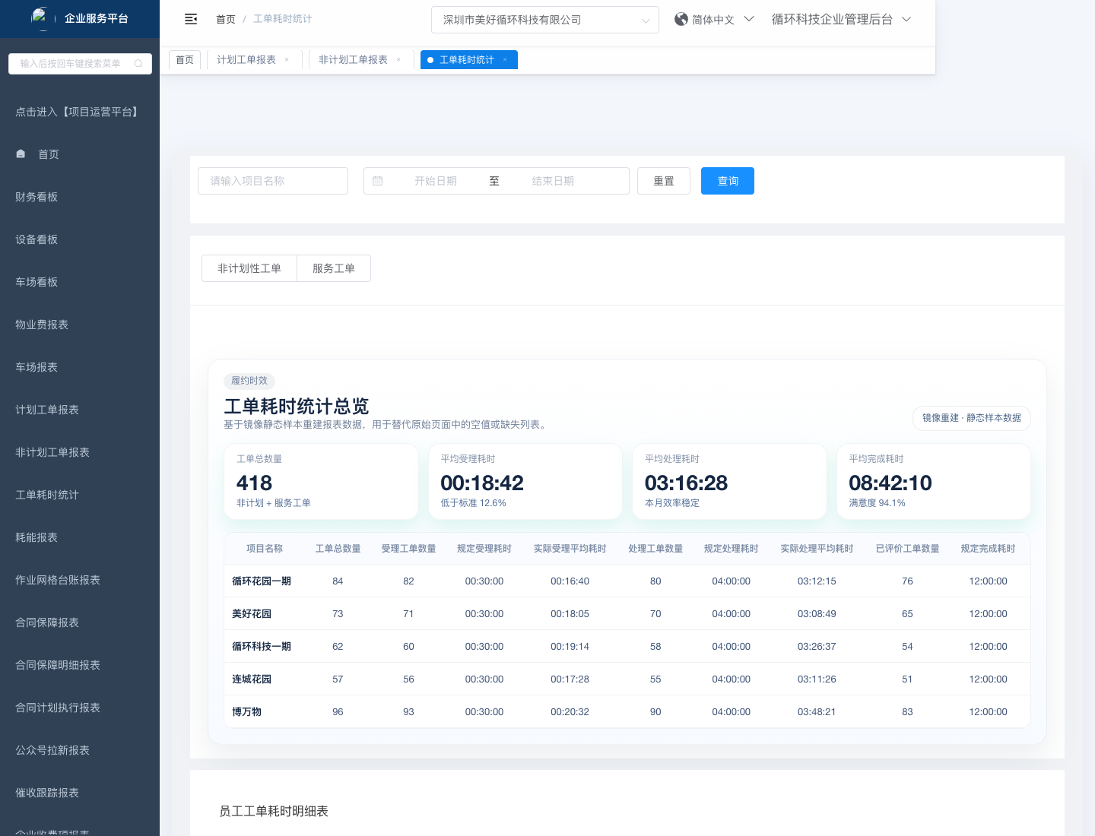Image resolution: width=1095 pixels, height=836 pixels.
Task: Switch to the 服务工单 toggle option
Action: tap(334, 268)
